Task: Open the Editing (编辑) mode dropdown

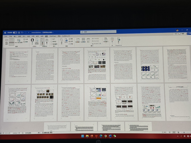Action: (182, 34)
